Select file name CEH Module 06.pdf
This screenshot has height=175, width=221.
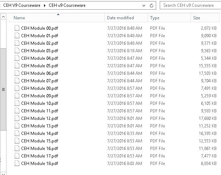pos(40,73)
